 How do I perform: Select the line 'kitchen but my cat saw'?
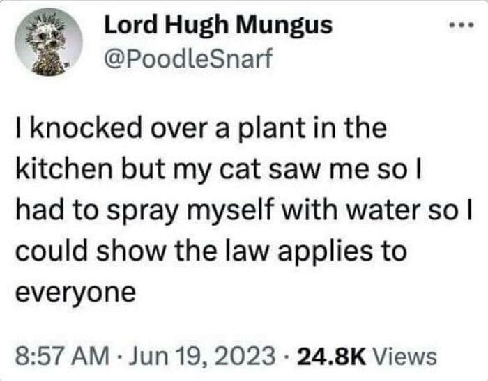click(x=218, y=170)
